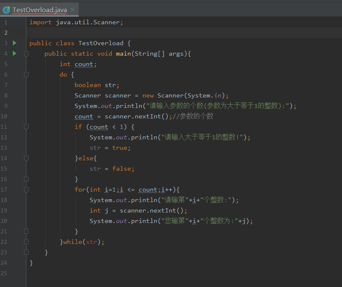
Task: Place the cursor on empty line 2
Action: (183, 33)
